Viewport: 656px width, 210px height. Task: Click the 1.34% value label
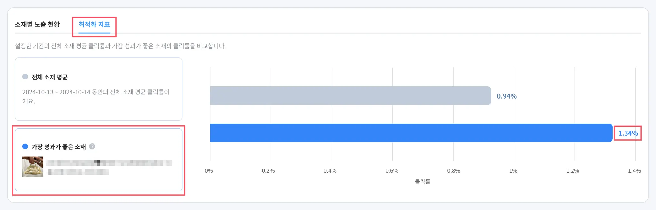pyautogui.click(x=628, y=133)
